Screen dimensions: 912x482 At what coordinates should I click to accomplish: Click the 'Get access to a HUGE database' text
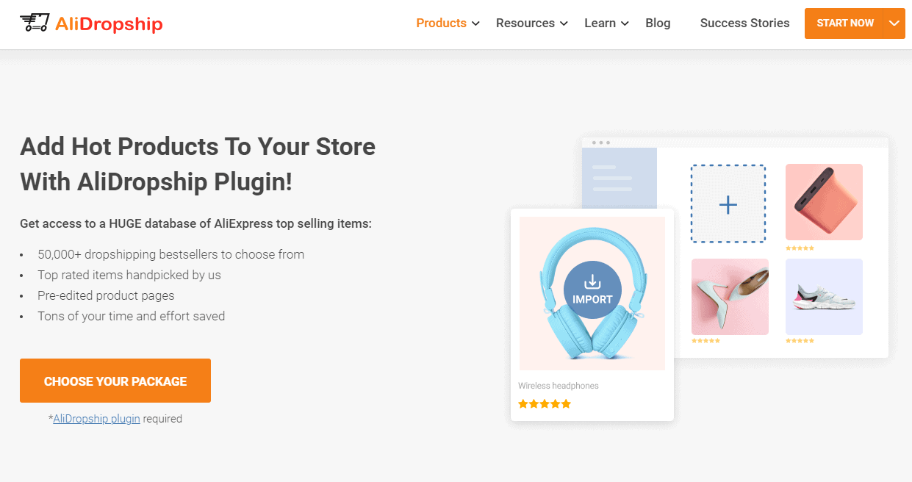(195, 223)
